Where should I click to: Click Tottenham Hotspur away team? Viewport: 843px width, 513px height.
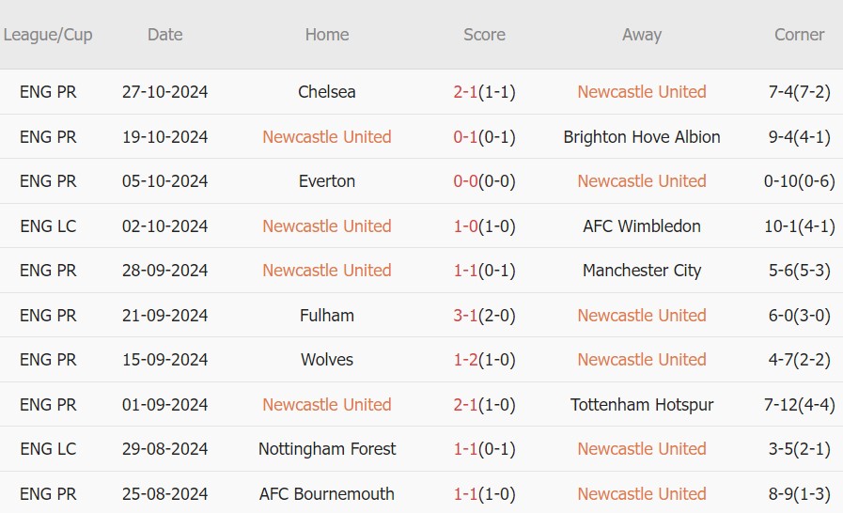pyautogui.click(x=642, y=405)
